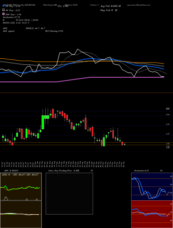Screen dimensions: 173x228
Task: Click the tall green candlestick in early August
Action: [43, 122]
